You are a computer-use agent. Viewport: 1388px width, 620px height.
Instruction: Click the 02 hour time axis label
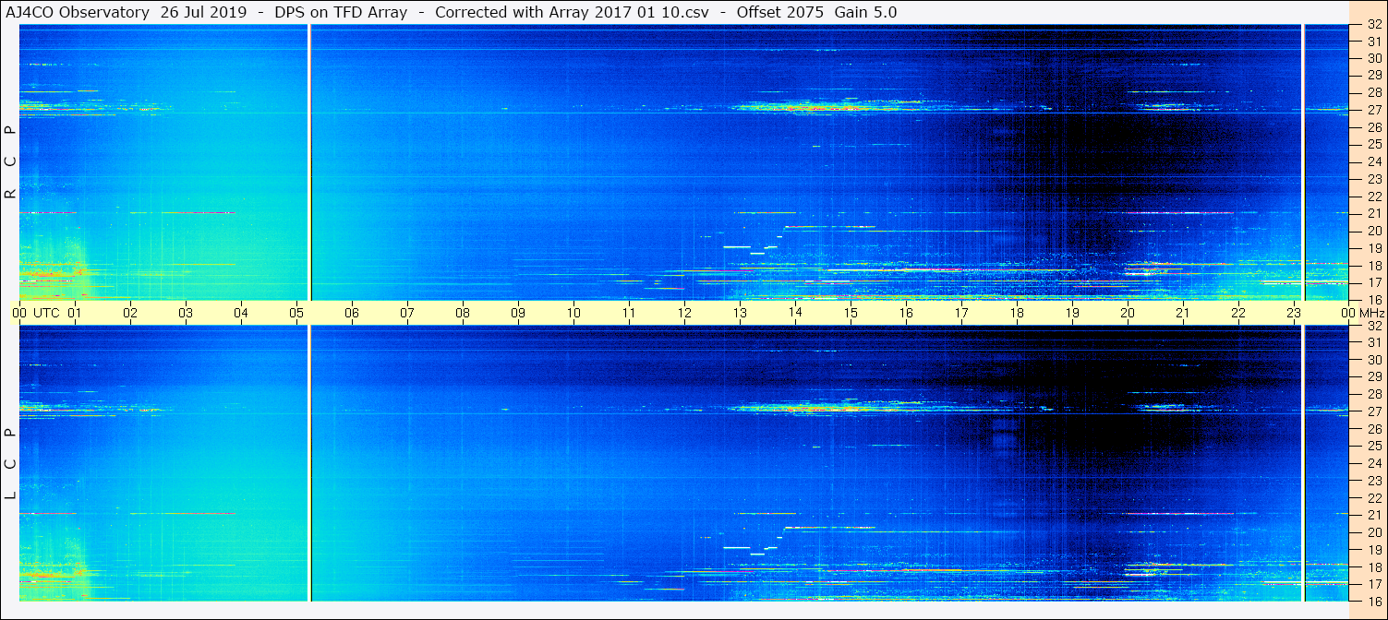130,313
